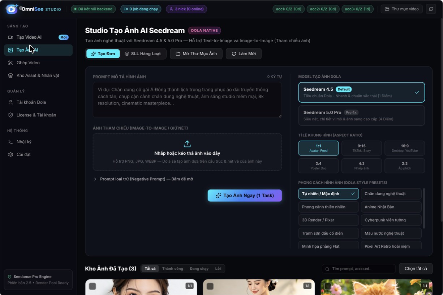Click Chọn tất cả button

click(416, 269)
